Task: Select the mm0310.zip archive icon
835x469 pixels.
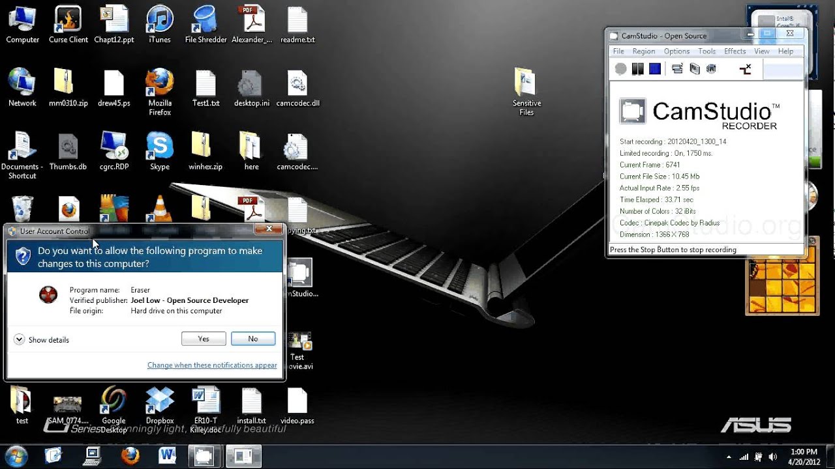Action: 68,88
